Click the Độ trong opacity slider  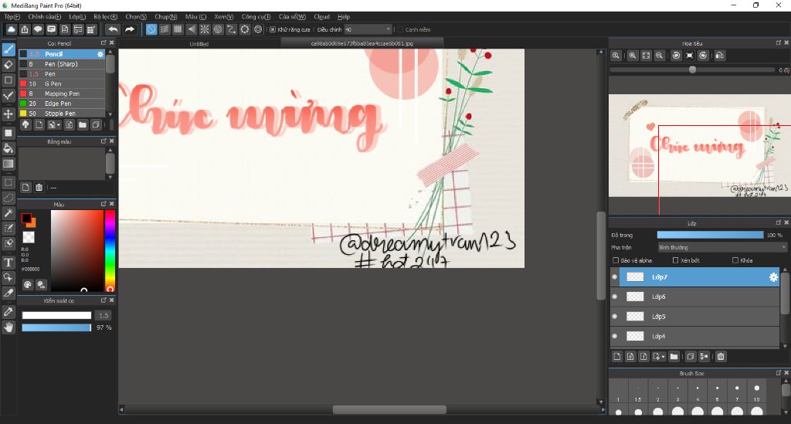[x=710, y=235]
